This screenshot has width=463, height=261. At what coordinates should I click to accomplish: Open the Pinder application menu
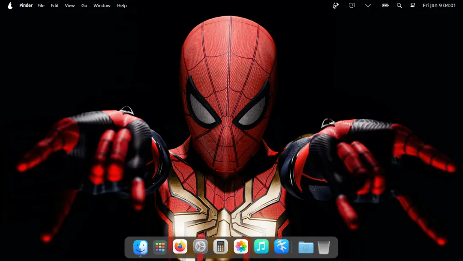click(x=26, y=5)
